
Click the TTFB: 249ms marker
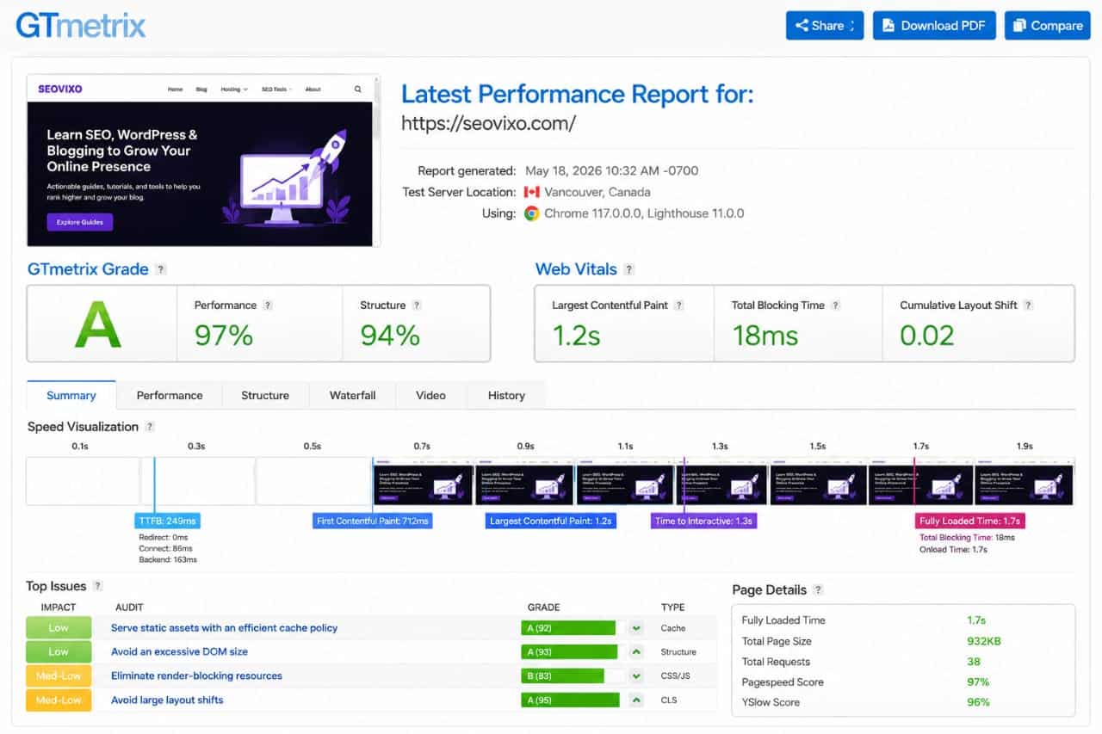[168, 521]
